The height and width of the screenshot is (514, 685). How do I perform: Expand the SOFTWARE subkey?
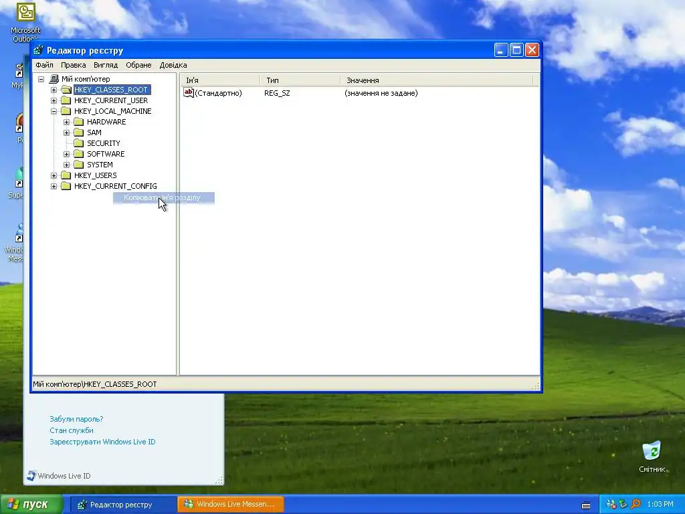(x=66, y=155)
